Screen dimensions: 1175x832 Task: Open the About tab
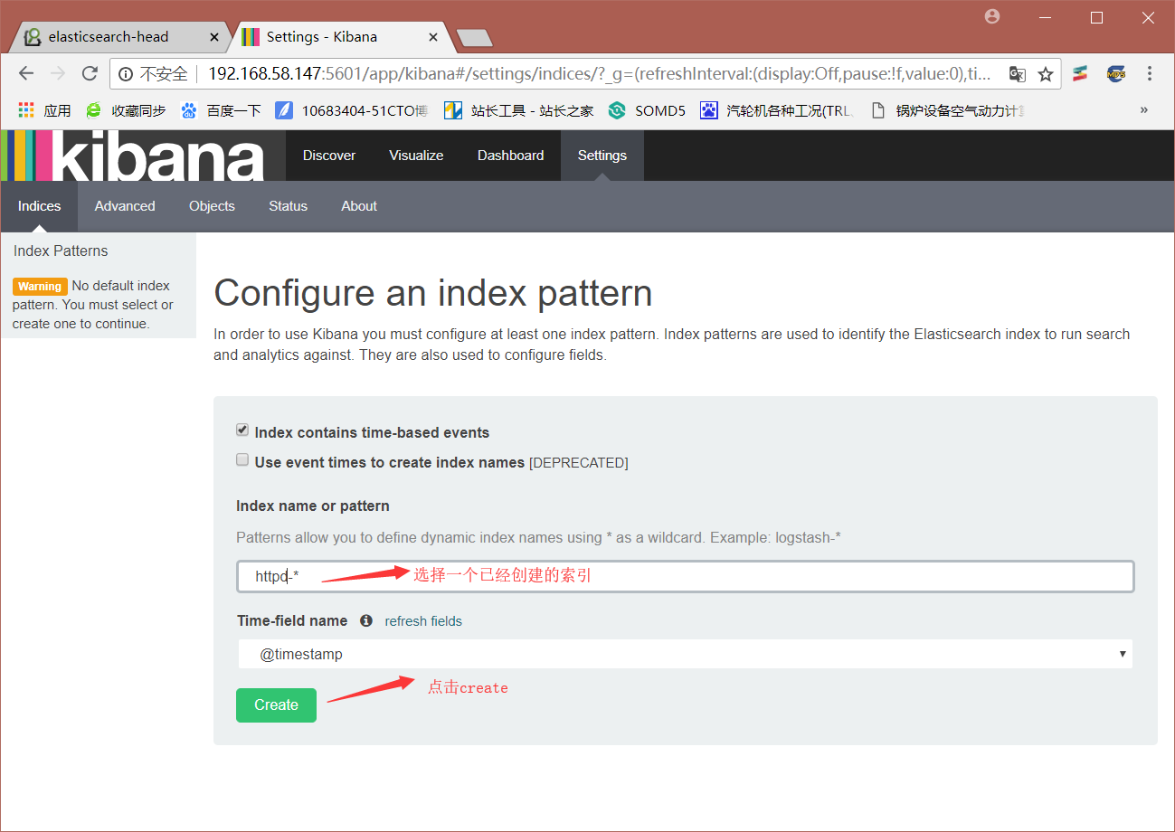[359, 206]
